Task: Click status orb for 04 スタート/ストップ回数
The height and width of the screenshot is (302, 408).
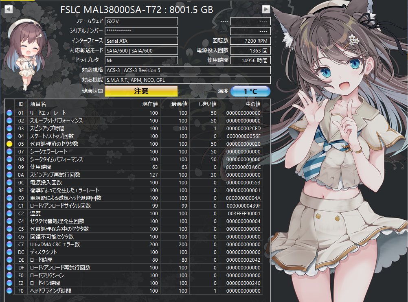Action: 9,136
